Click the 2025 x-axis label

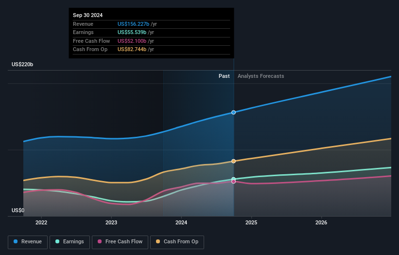(x=251, y=222)
